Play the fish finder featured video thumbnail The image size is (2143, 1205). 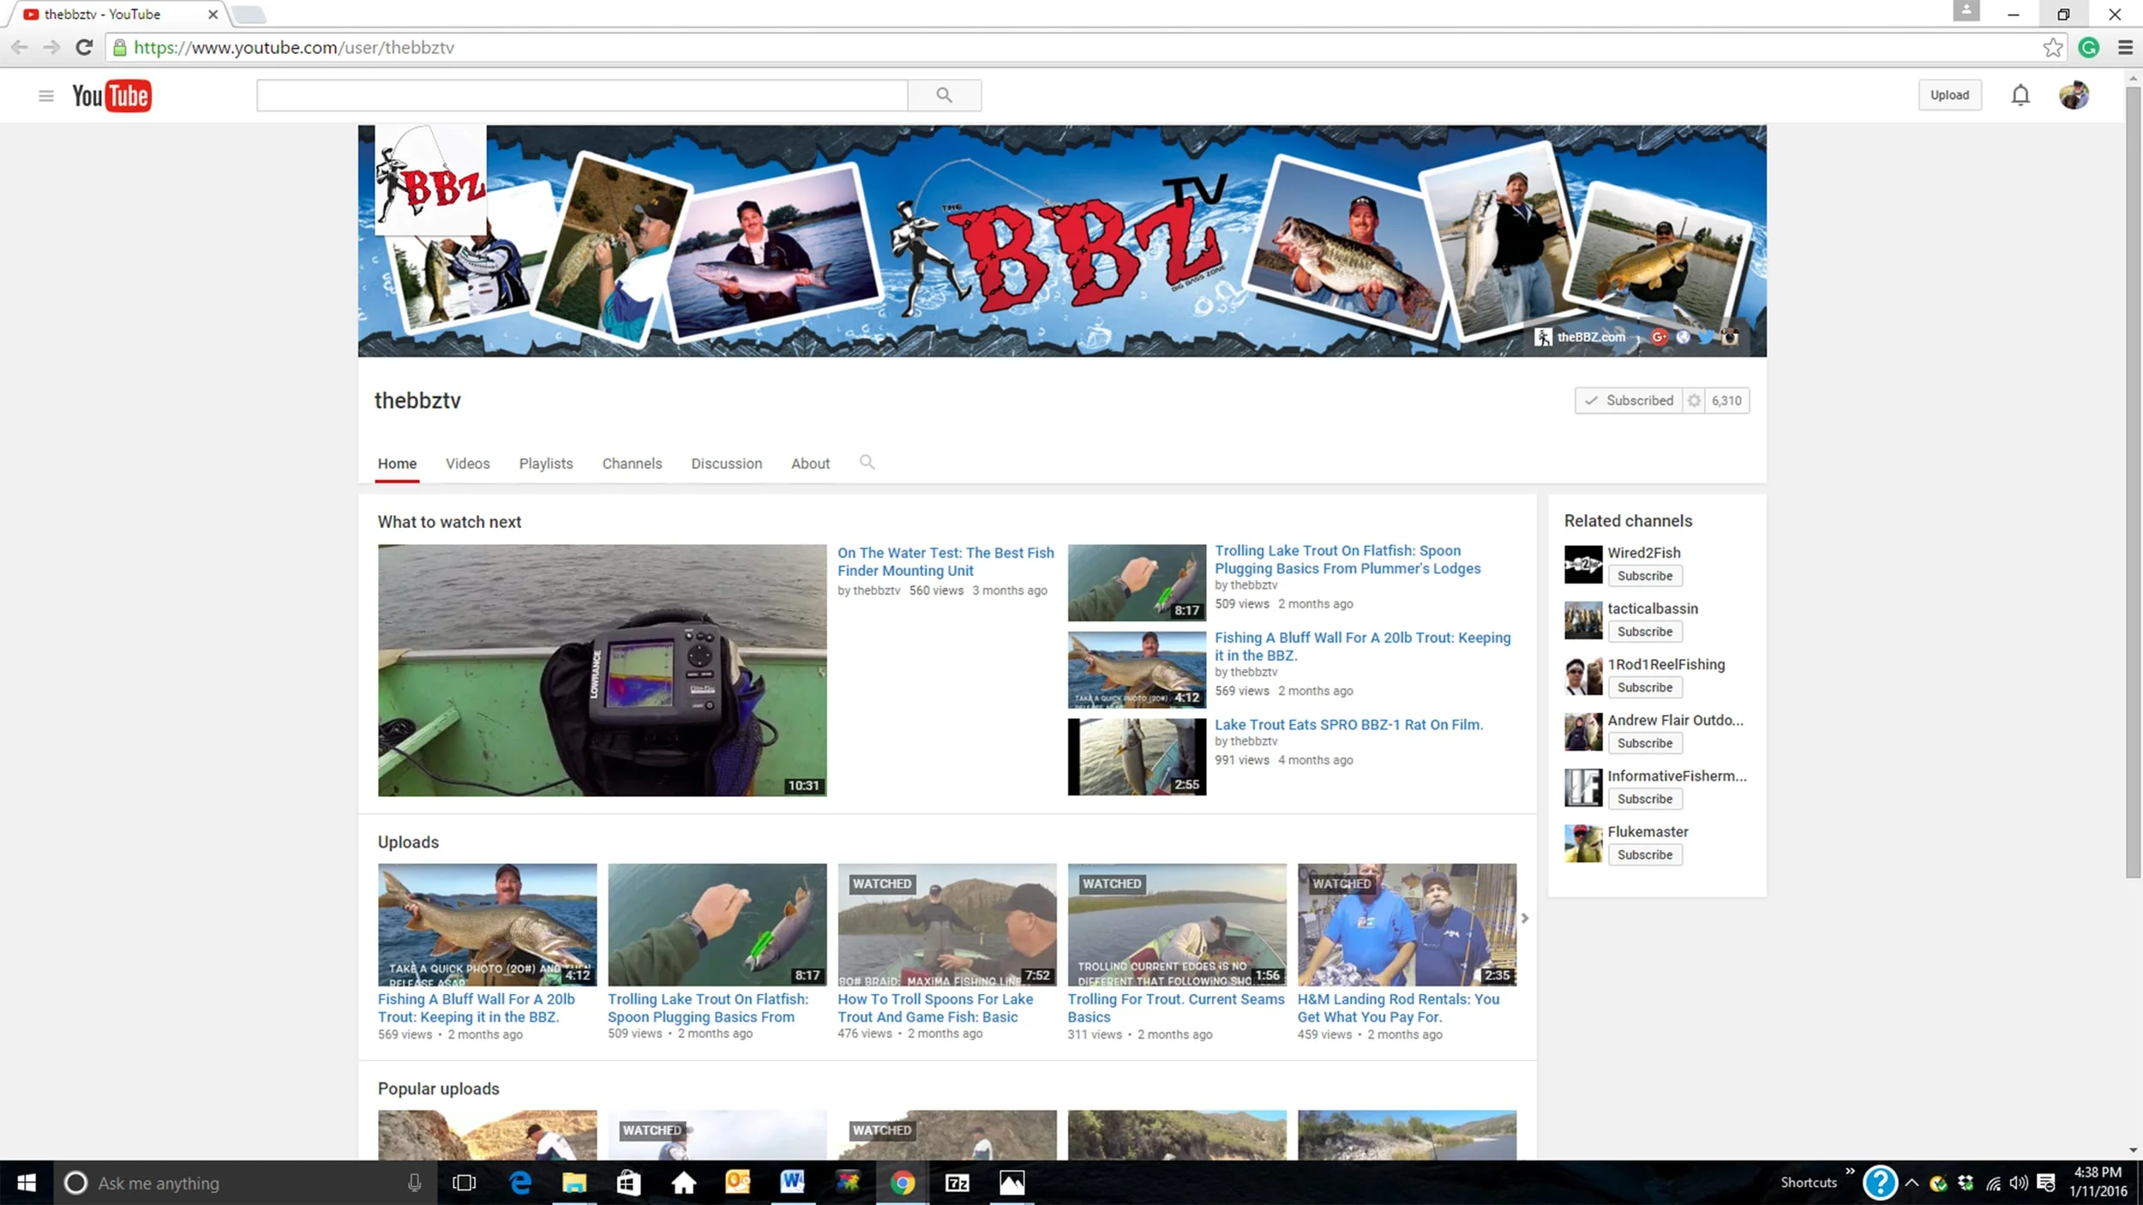tap(602, 670)
